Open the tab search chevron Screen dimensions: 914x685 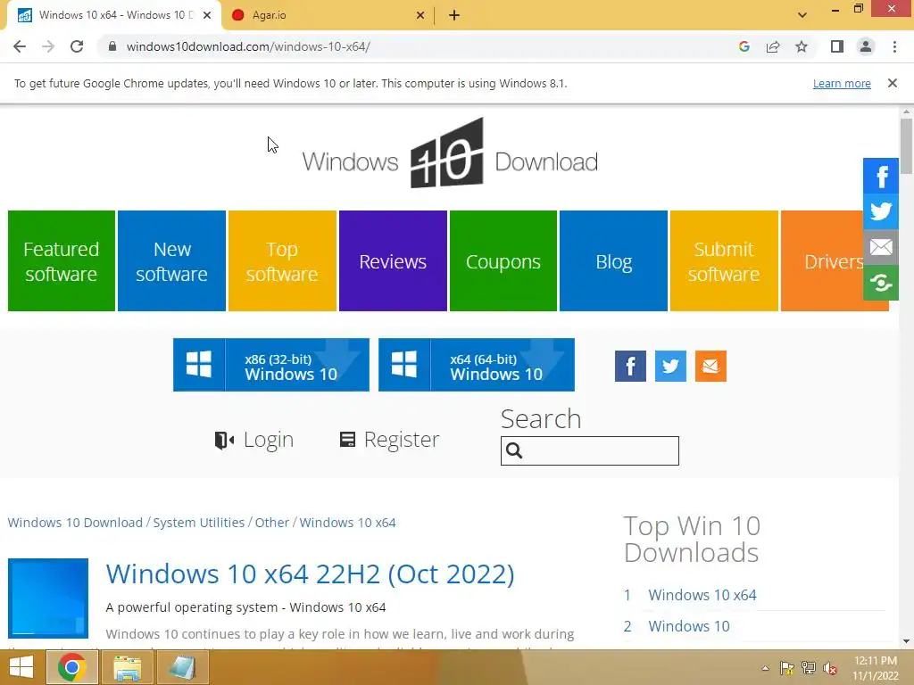click(802, 15)
